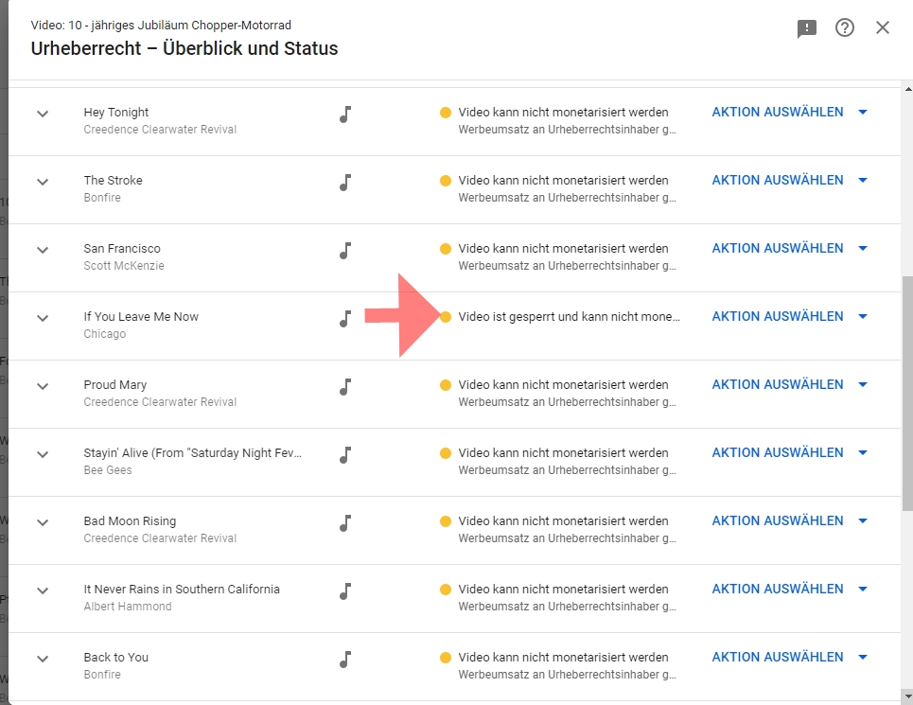Send feedback via the exclamation speech-bubble icon
Screen dimensions: 913x705
pos(806,28)
